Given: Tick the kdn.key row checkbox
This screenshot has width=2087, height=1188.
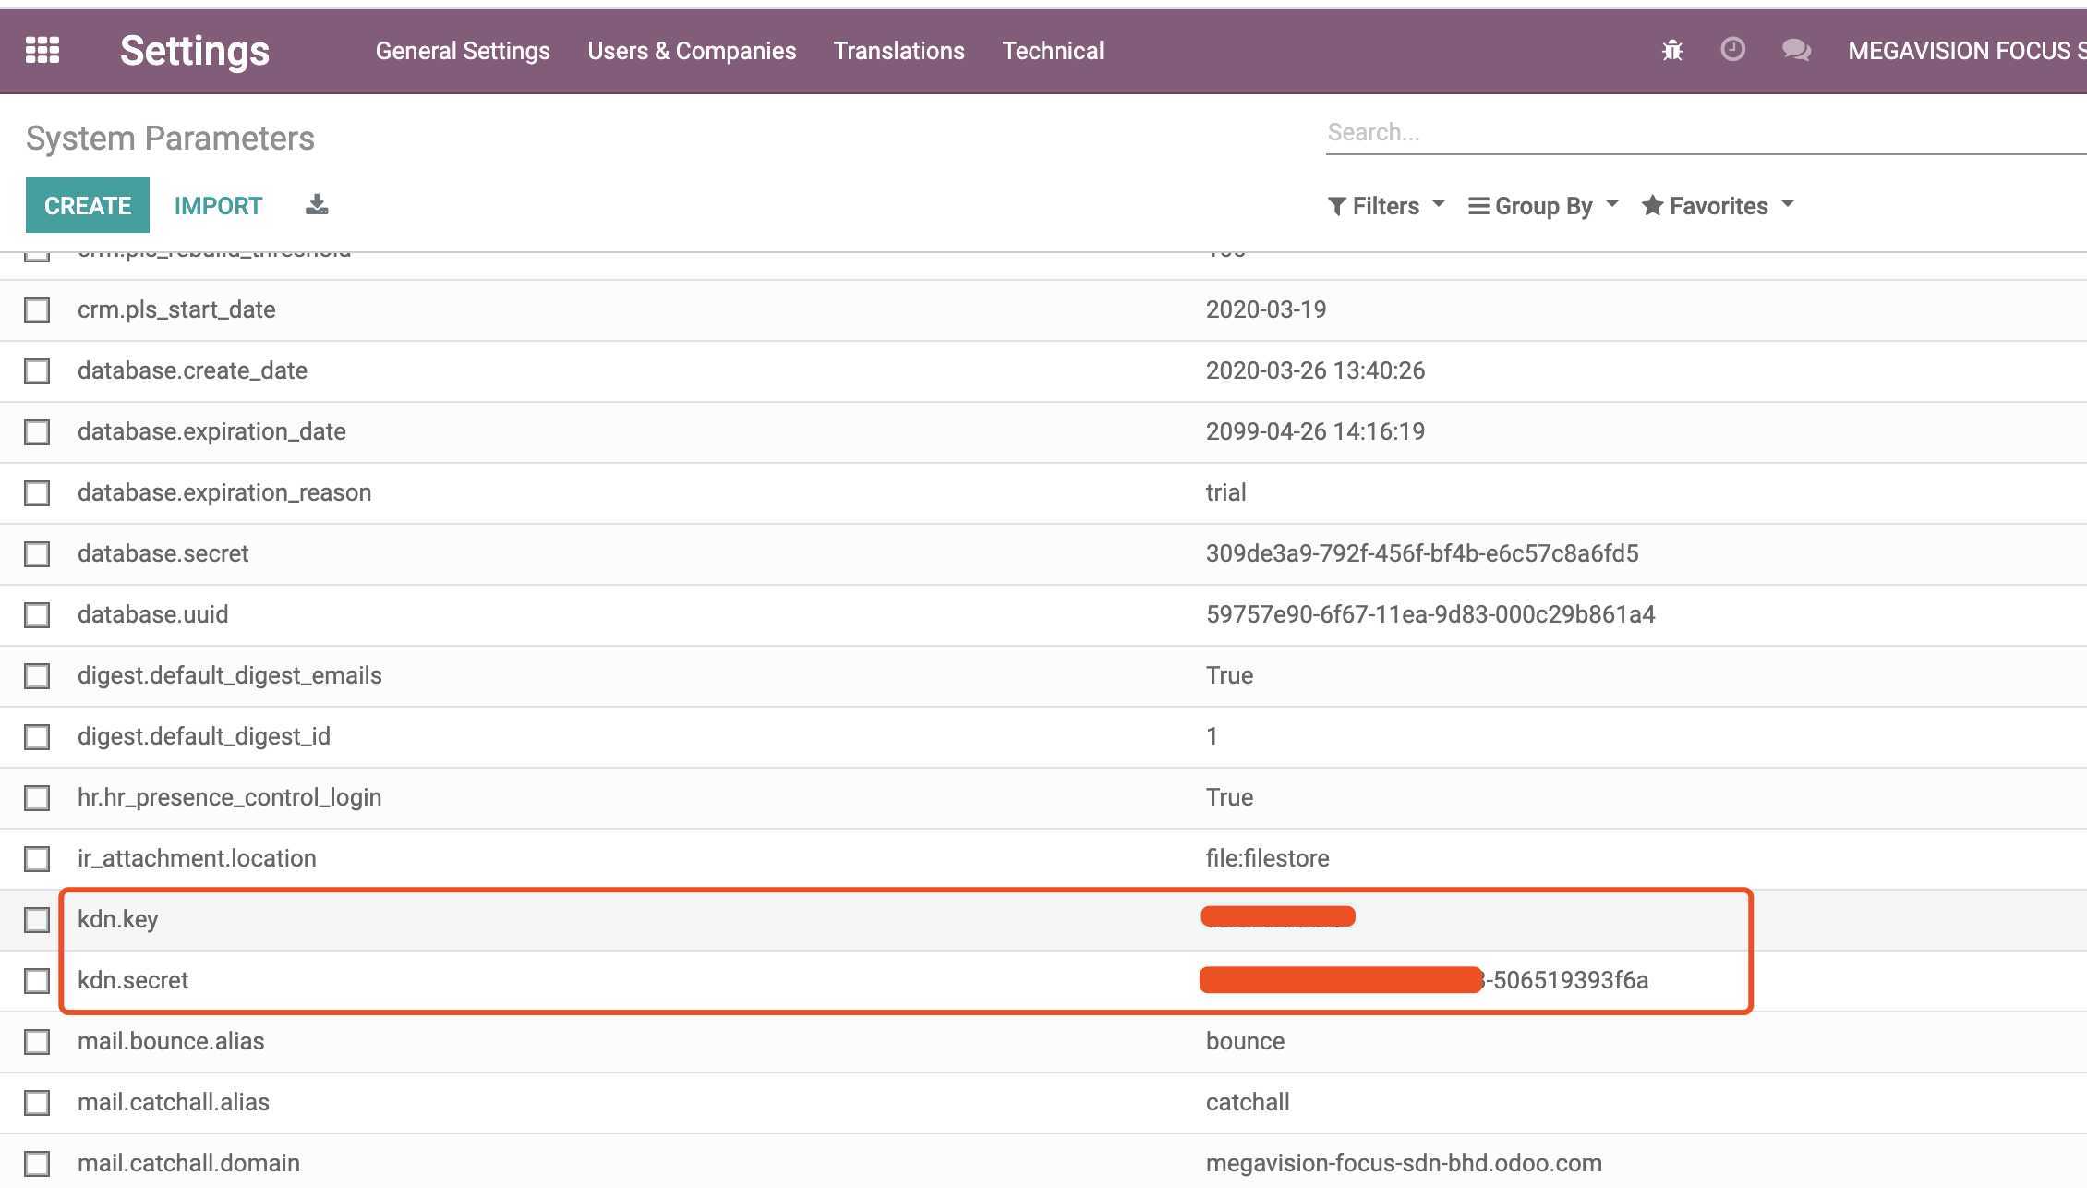Looking at the screenshot, I should click(37, 920).
